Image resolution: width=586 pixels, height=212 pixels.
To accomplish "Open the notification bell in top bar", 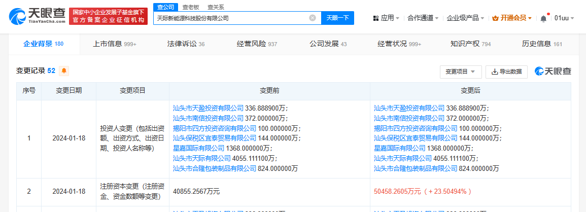I will point(543,18).
